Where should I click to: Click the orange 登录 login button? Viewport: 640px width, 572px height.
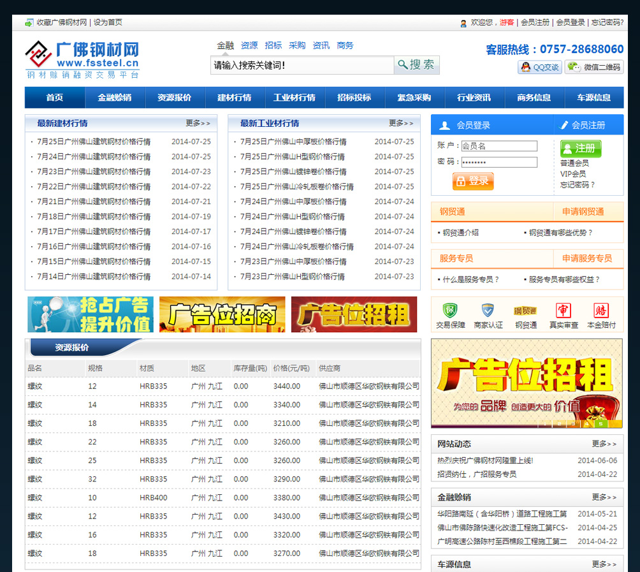pos(473,181)
